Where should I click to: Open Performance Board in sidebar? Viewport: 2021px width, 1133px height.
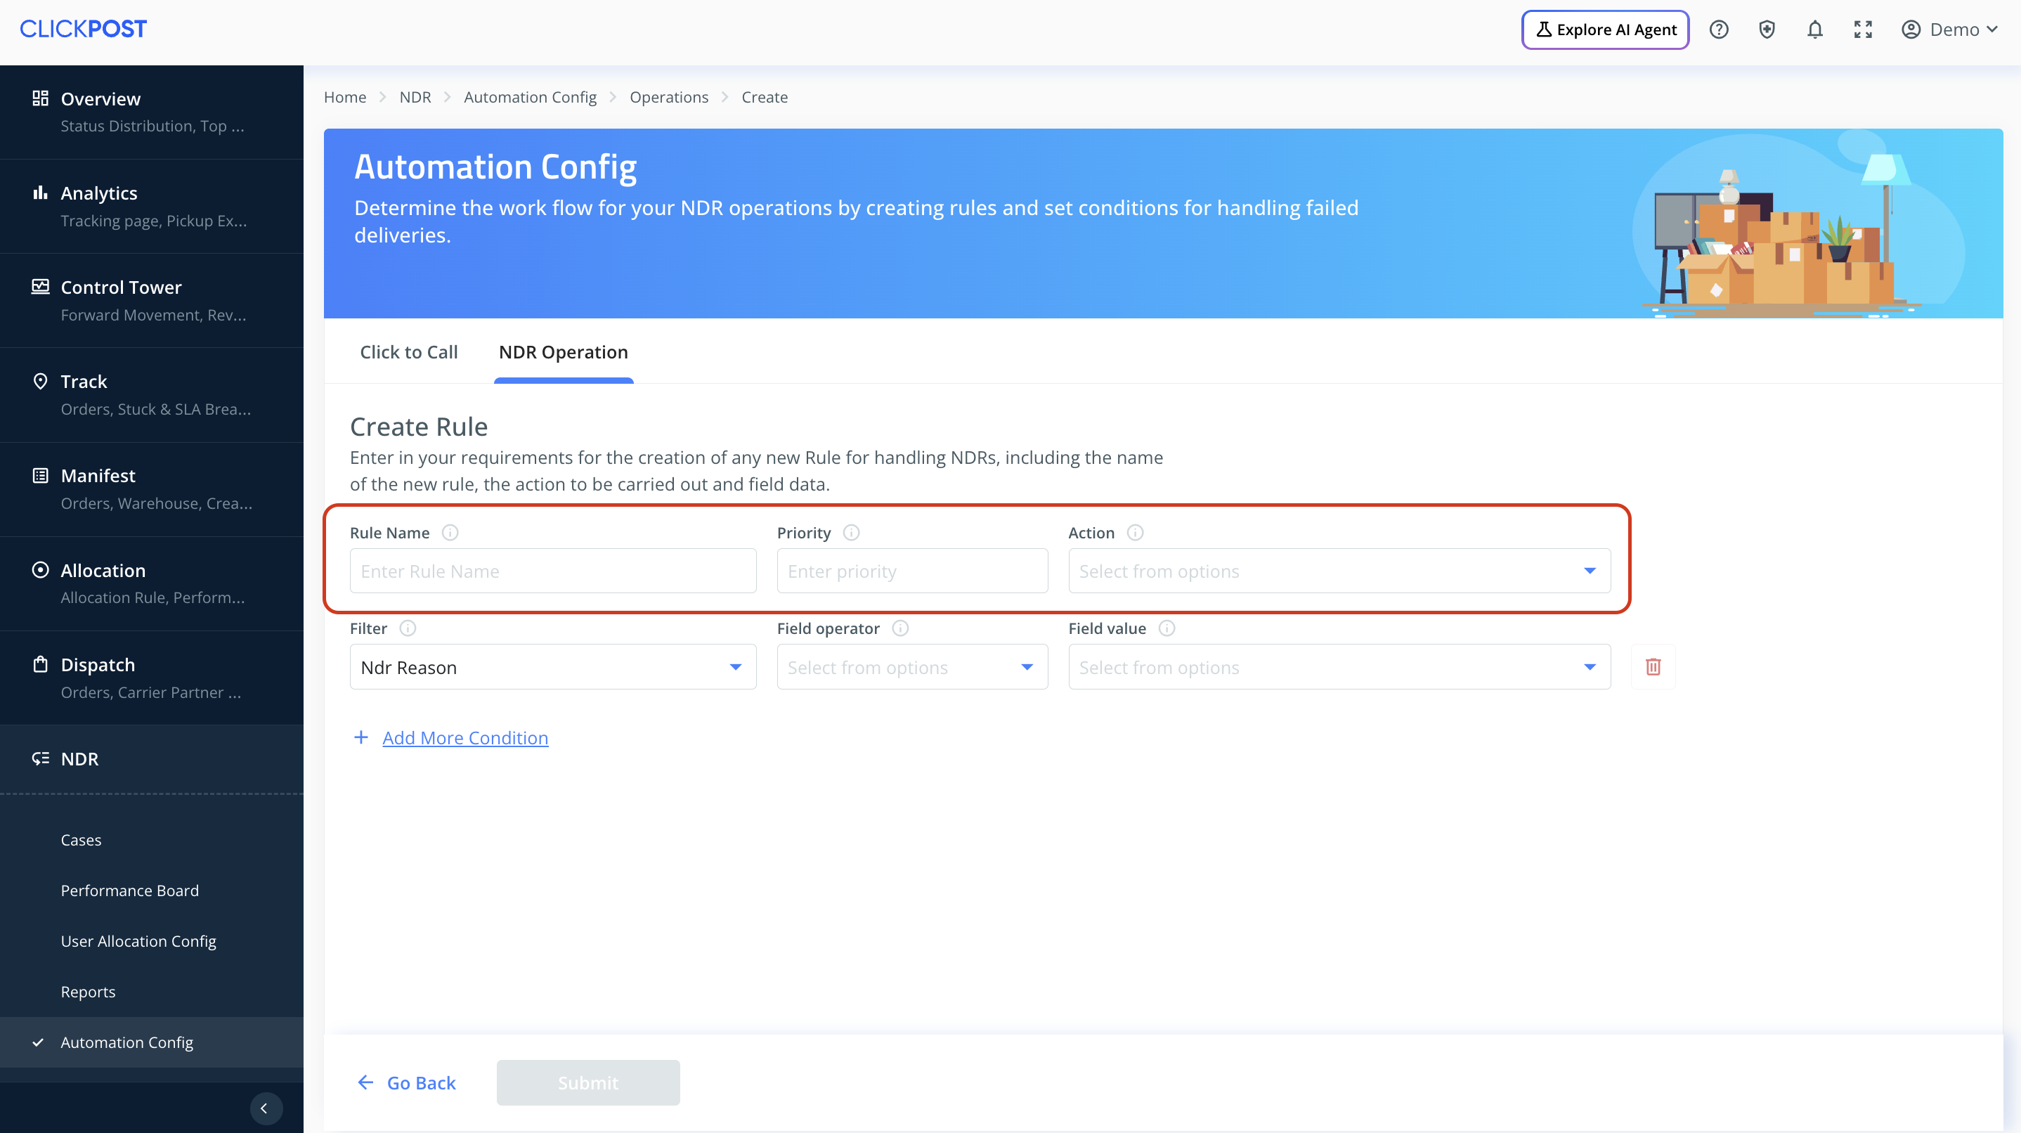(x=129, y=891)
